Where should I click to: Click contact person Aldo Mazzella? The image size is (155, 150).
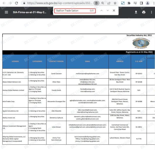click(56, 111)
